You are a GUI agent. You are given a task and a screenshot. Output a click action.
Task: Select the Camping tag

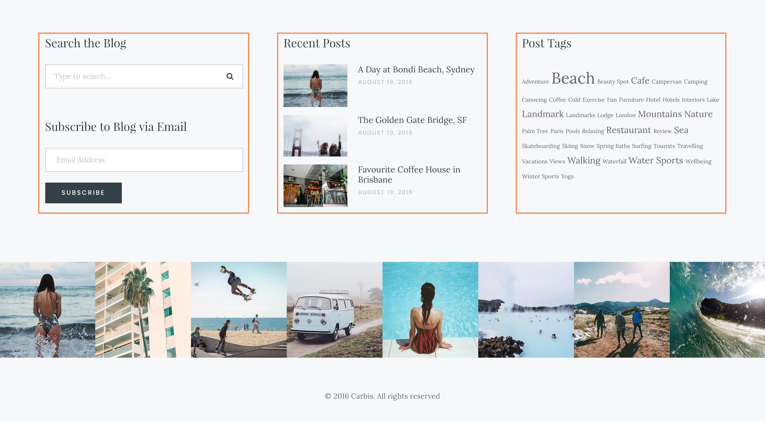[x=696, y=82]
